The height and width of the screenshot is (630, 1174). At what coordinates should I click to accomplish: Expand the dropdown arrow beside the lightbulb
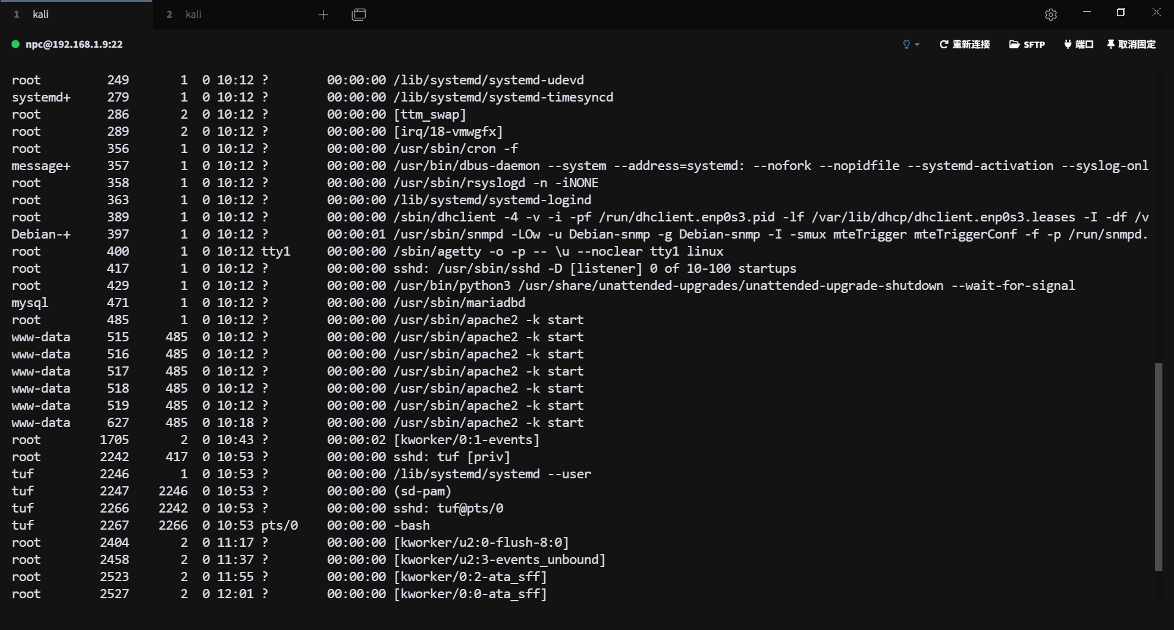(917, 45)
